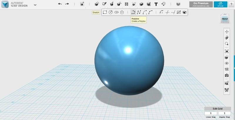Click the Autodesk 123D Design logo

[5, 4]
